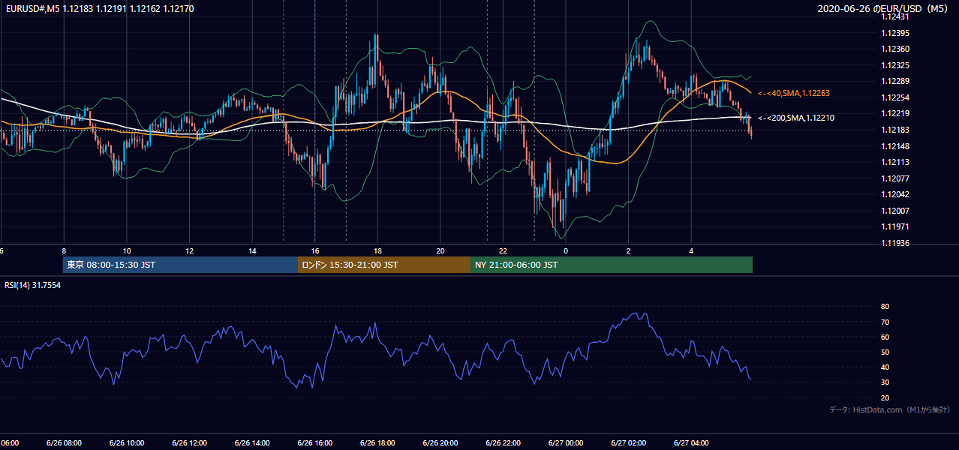
Task: Click bottom date label 6/27 00:00
Action: tap(566, 443)
